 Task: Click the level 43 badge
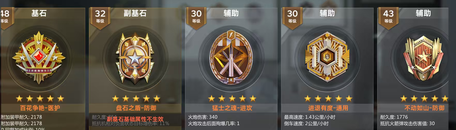388,16
